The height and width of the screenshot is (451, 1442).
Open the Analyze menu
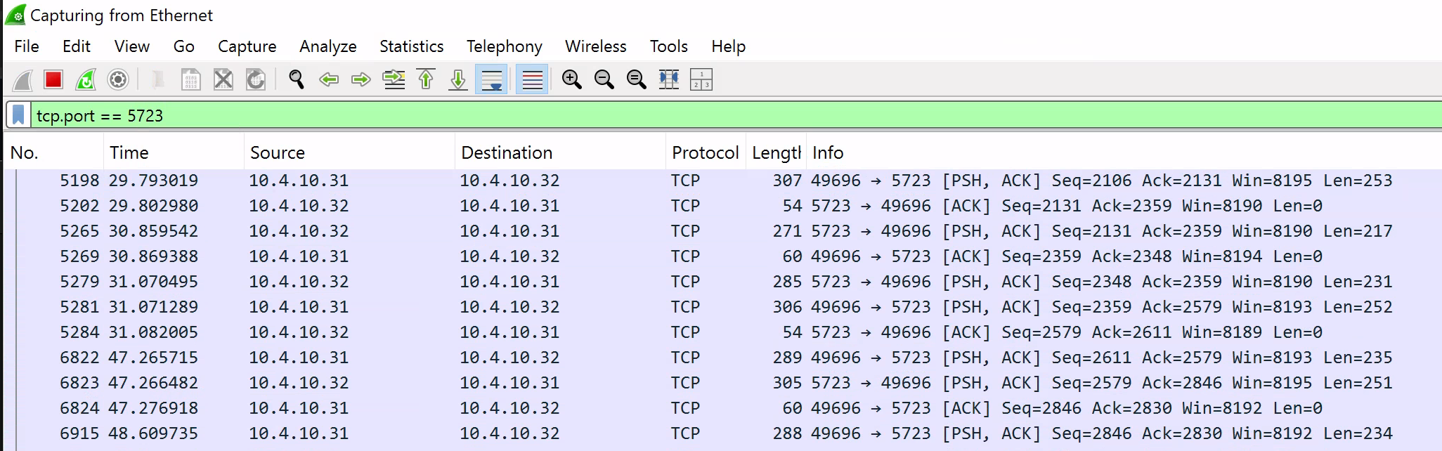(x=327, y=46)
